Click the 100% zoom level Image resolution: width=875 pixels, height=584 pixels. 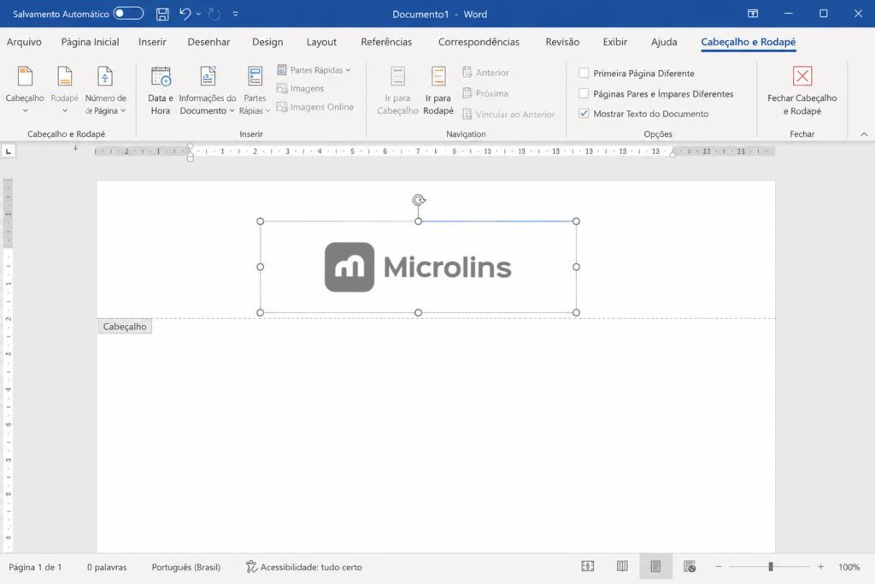(849, 567)
